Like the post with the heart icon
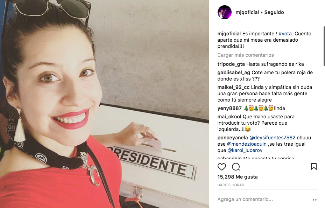Viewport: 325px width, 208px height. [221, 167]
